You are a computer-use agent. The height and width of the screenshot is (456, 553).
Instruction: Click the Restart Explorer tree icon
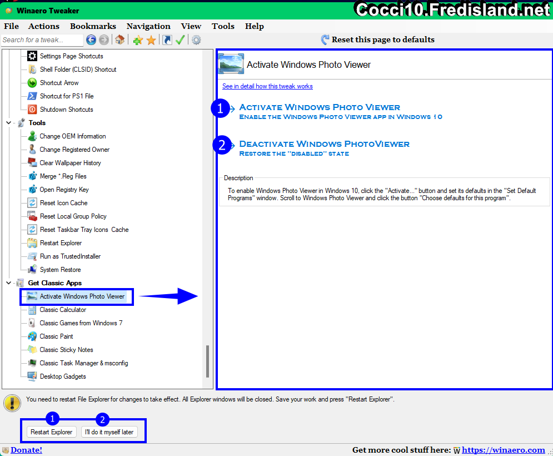(x=32, y=243)
